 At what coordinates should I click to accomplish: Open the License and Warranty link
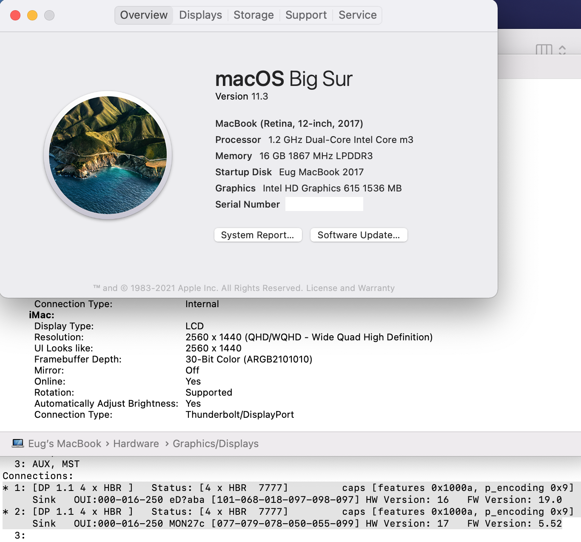pos(350,288)
